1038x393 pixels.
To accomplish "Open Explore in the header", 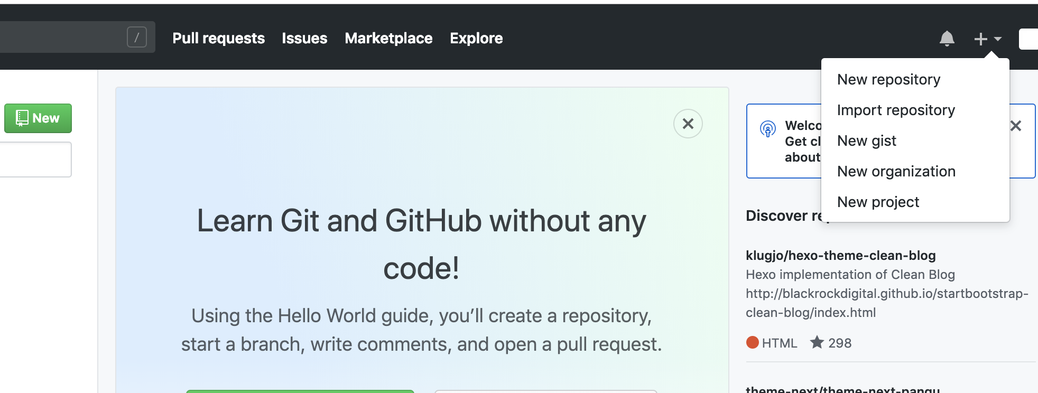I will pyautogui.click(x=476, y=38).
